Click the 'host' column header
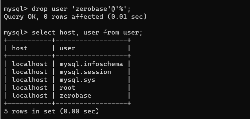 pos(20,48)
